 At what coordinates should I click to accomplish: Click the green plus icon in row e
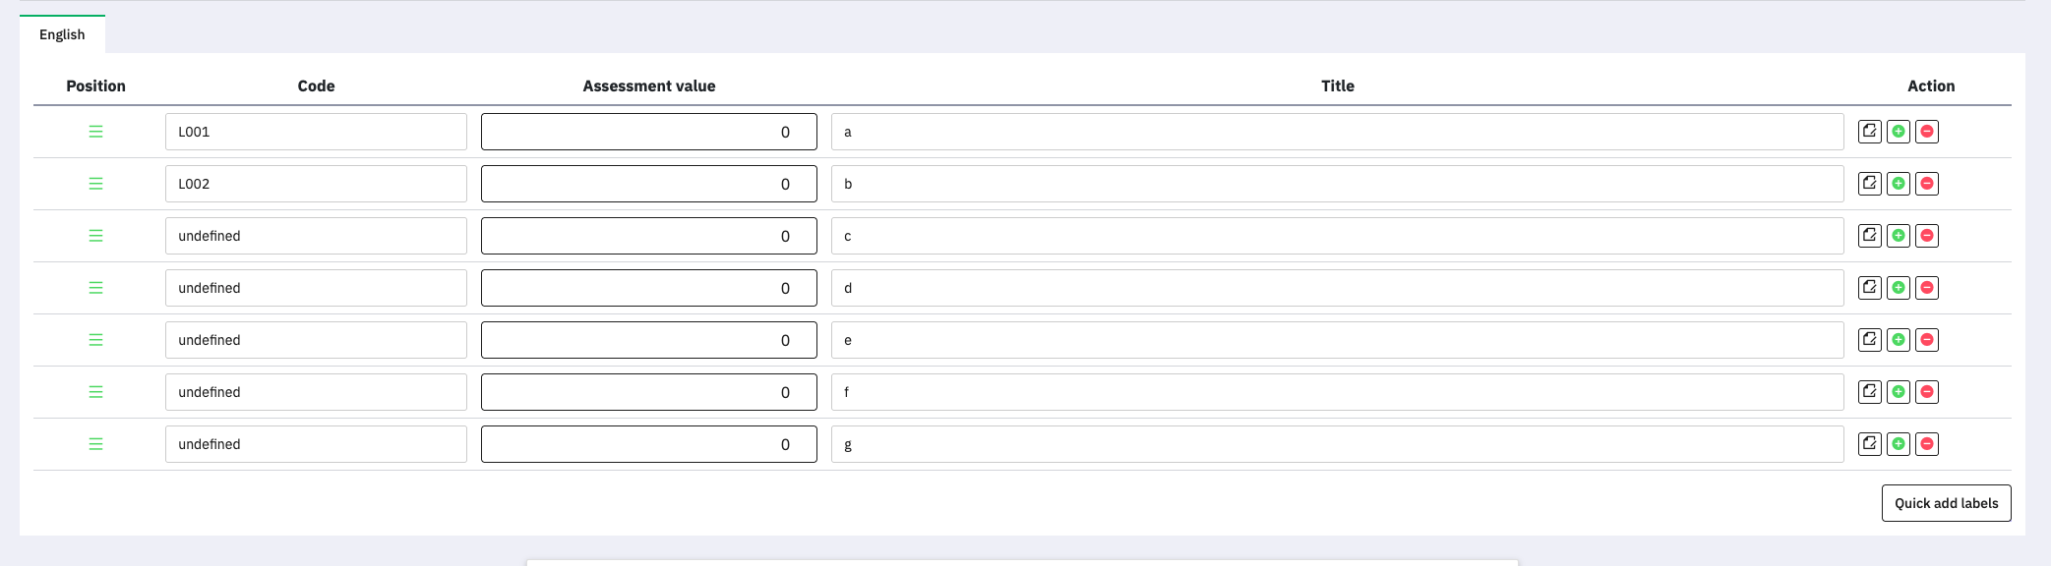pos(1899,340)
